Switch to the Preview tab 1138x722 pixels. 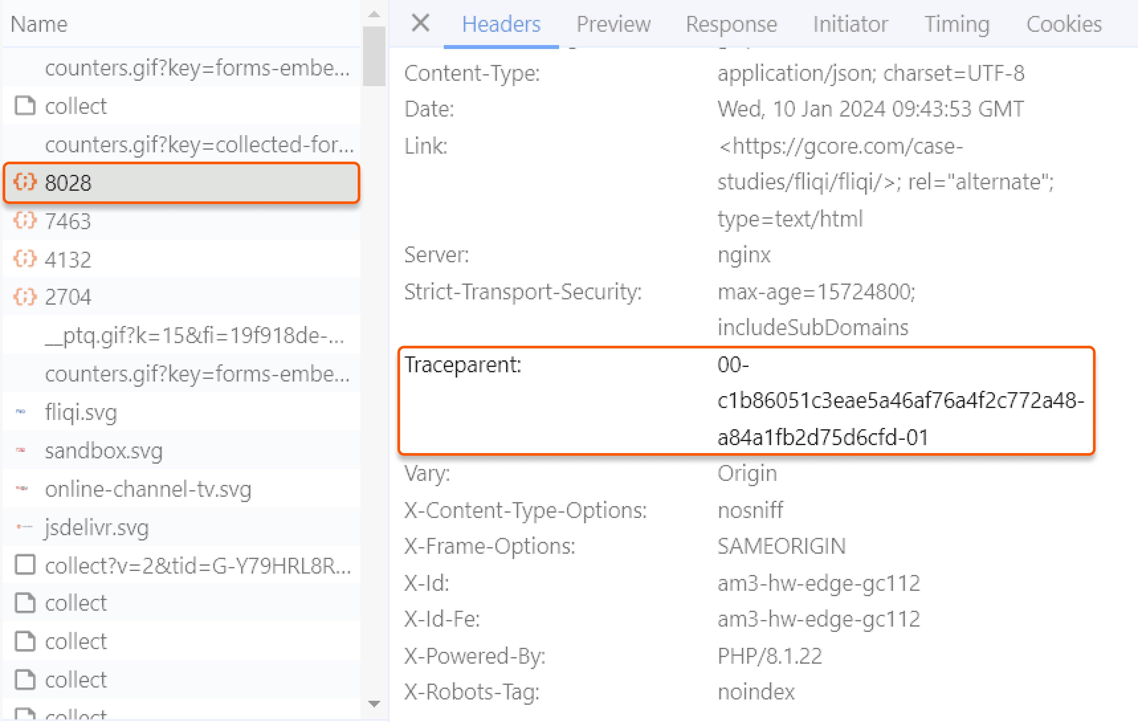pos(613,24)
